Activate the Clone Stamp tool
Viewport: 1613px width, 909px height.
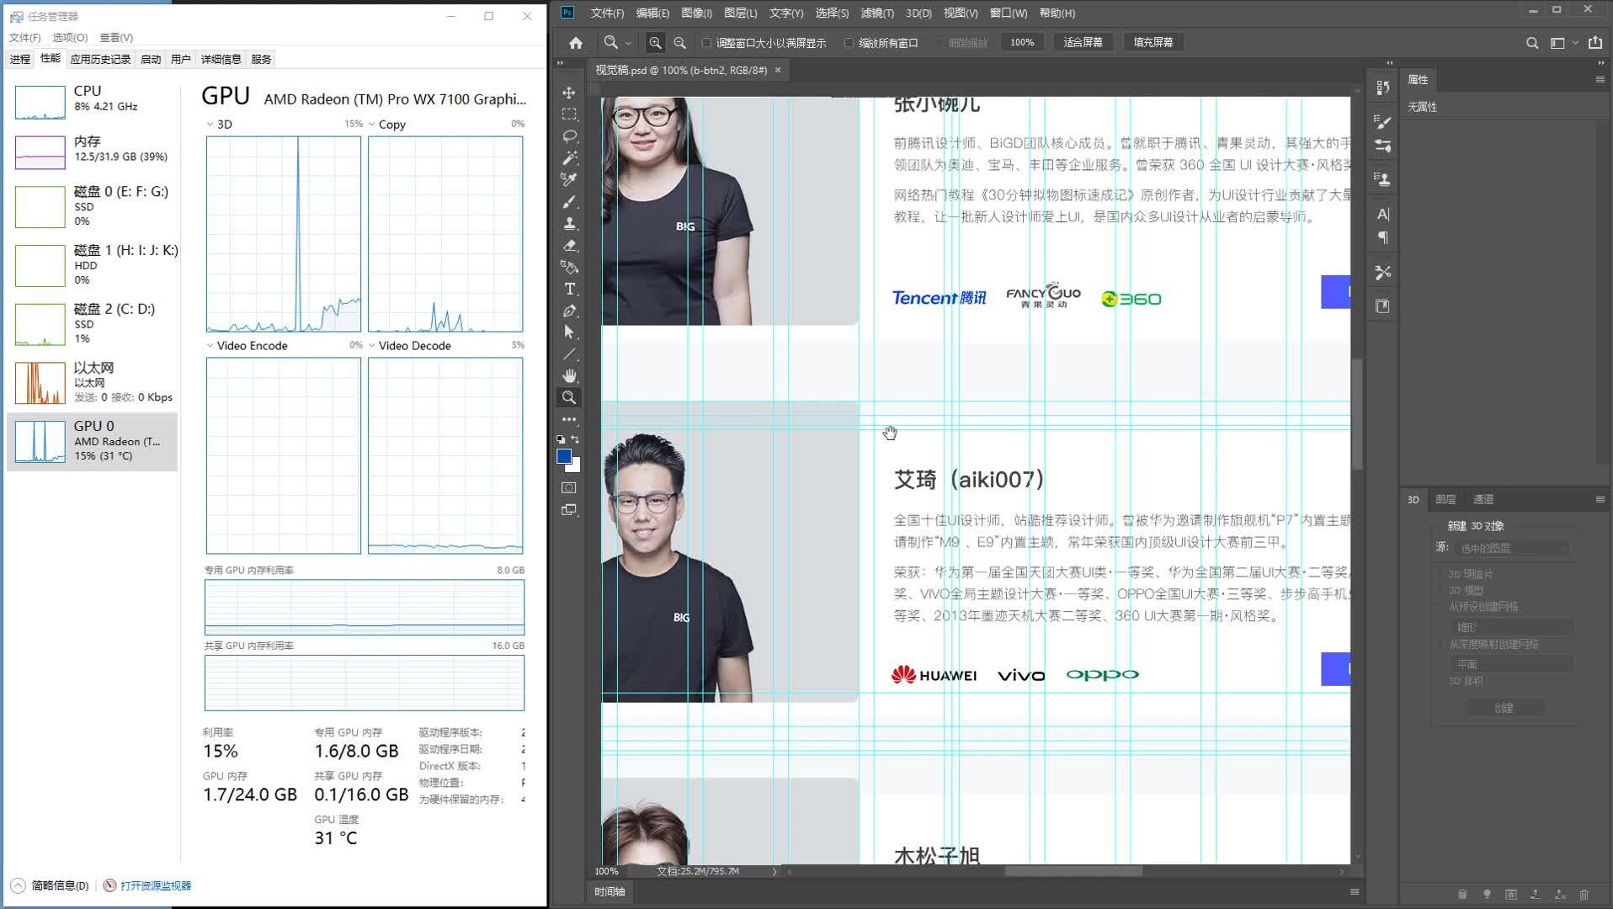click(x=569, y=224)
